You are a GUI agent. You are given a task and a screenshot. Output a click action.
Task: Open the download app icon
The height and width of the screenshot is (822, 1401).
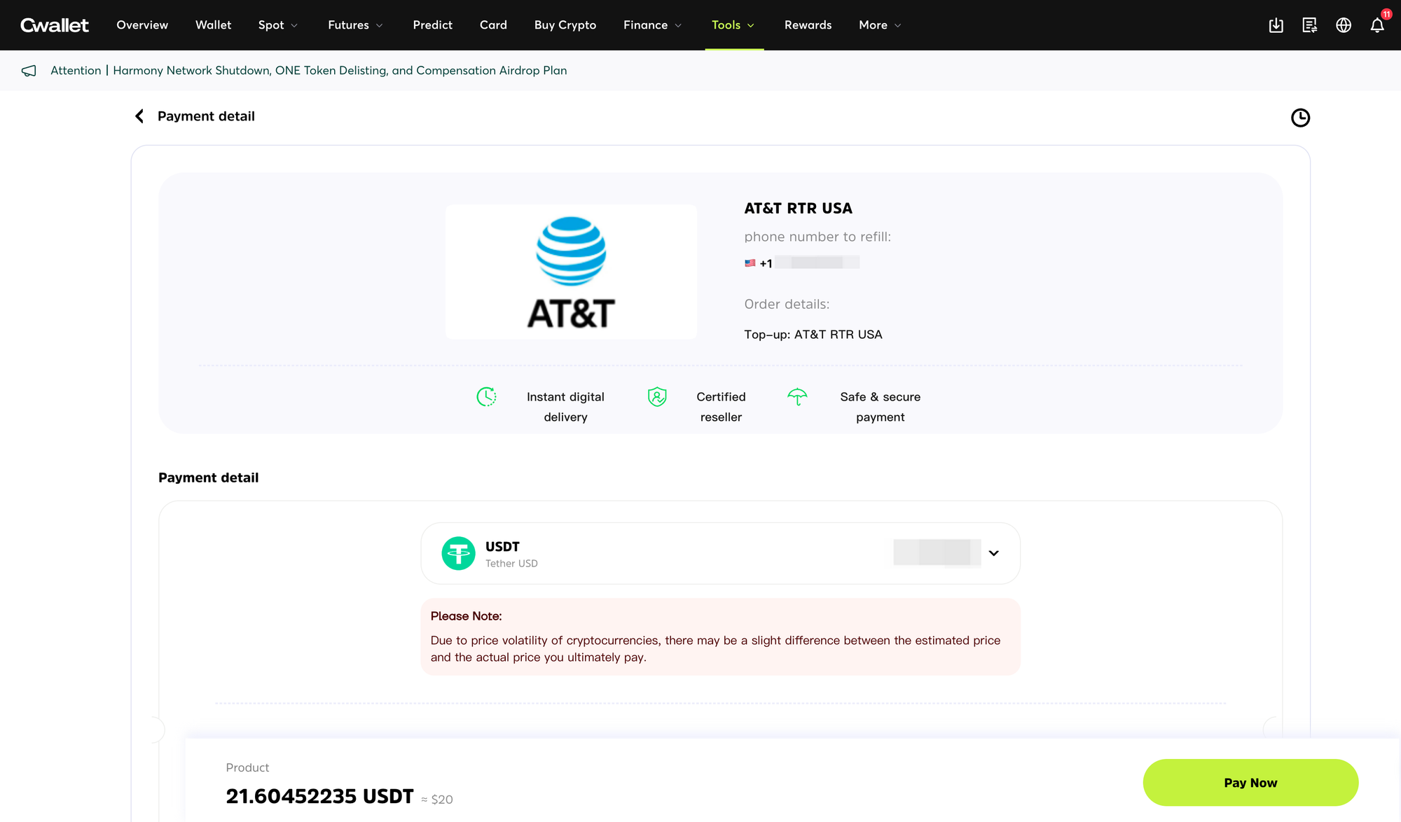(1276, 25)
